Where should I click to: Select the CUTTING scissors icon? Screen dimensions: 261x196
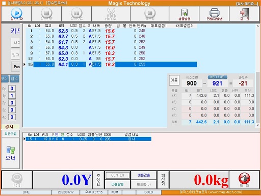[111, 13]
